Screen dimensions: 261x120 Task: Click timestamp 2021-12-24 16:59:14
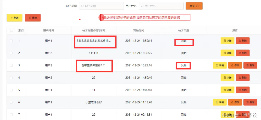[139, 41]
